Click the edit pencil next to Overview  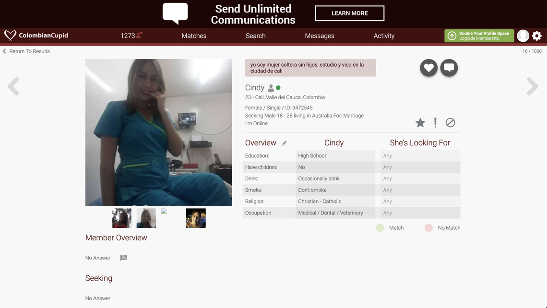(285, 143)
